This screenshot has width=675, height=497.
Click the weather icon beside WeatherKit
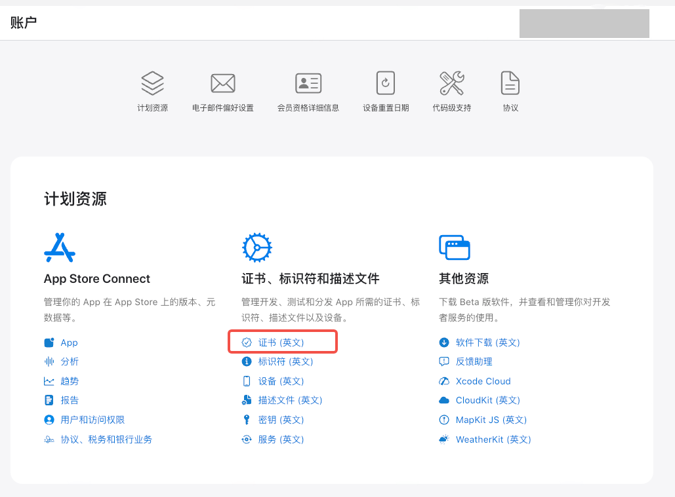coord(444,439)
